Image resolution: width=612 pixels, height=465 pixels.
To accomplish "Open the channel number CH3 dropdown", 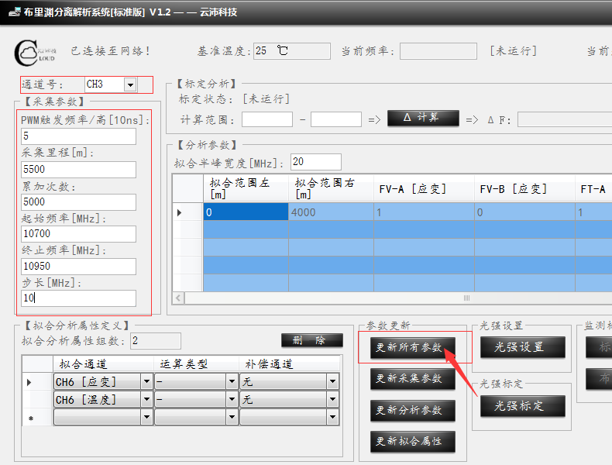I will pyautogui.click(x=130, y=84).
